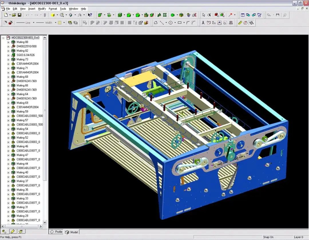Viewport: 309px width, 240px height.
Task: Toggle Snap On in status bar
Action: click(268, 237)
